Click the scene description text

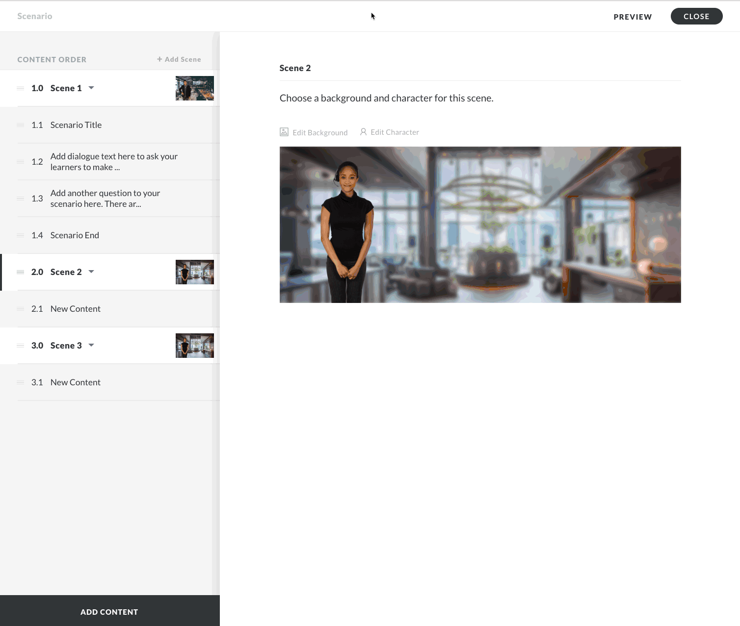[387, 98]
